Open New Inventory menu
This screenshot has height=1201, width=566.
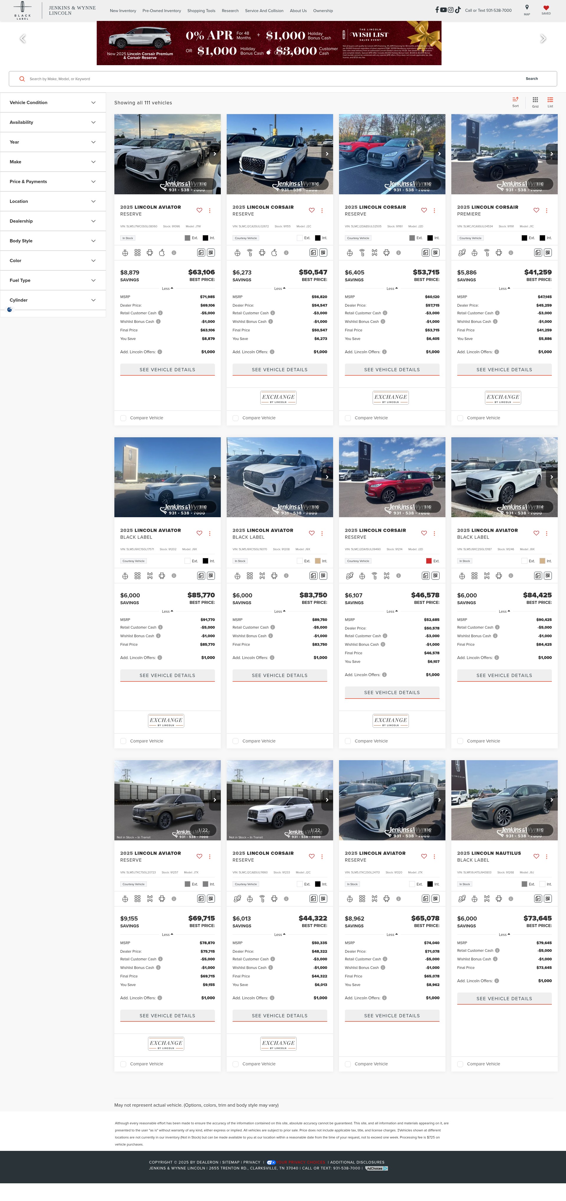(x=123, y=11)
